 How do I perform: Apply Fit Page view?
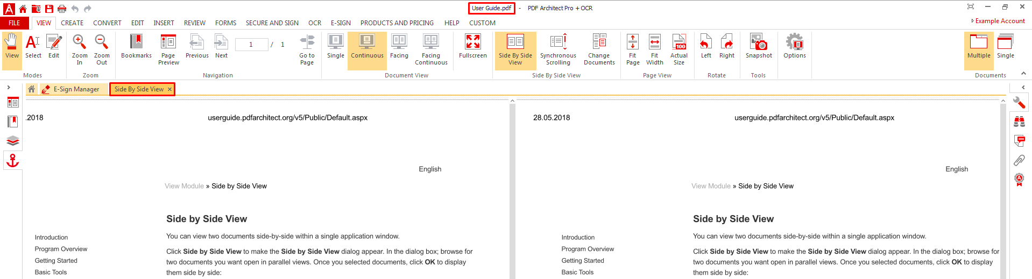pos(633,50)
